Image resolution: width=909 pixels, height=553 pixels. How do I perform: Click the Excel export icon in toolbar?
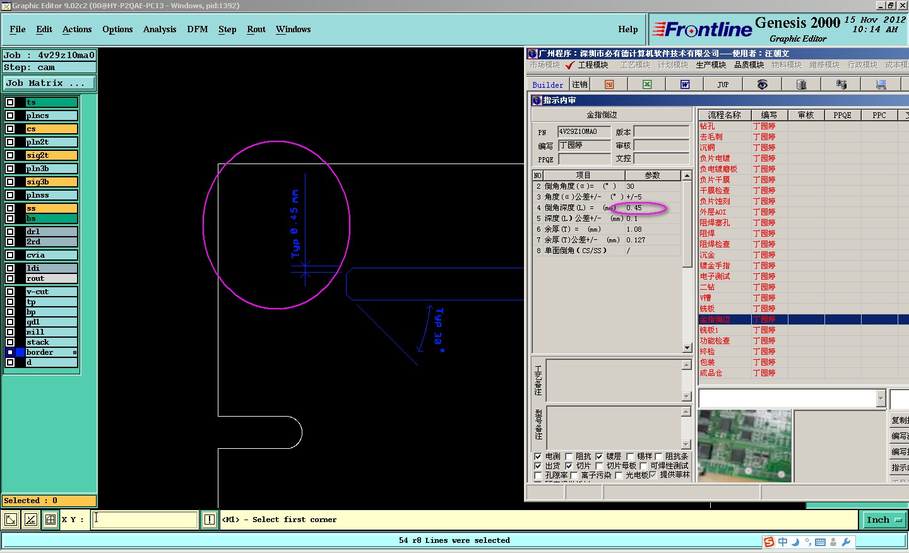647,85
